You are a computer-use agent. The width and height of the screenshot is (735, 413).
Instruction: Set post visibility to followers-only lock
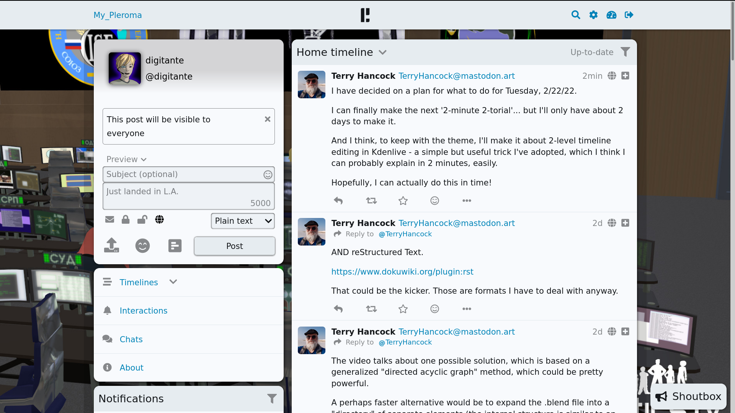(x=126, y=220)
